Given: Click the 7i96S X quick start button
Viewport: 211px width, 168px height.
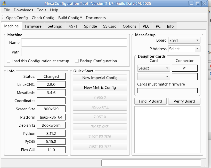Looking at the screenshot, I should pos(100,97).
